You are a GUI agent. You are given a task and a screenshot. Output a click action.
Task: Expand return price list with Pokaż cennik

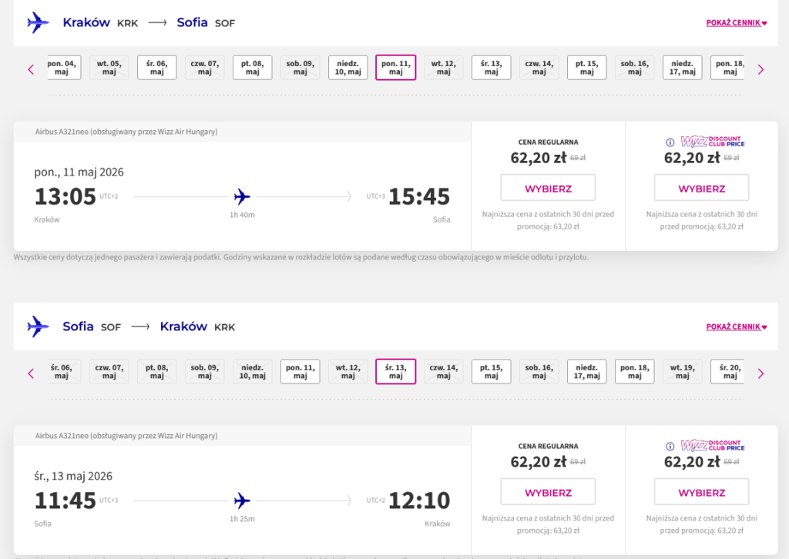click(x=737, y=327)
